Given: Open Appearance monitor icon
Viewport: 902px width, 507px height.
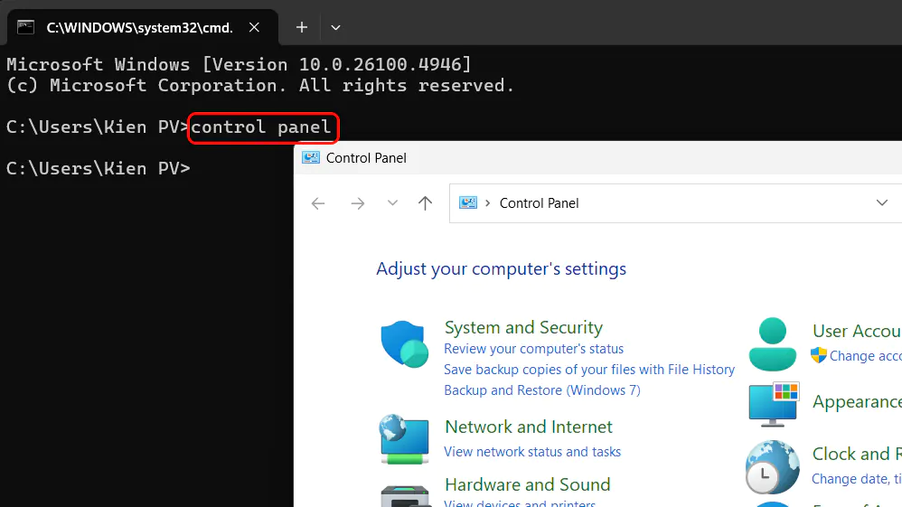Looking at the screenshot, I should 774,404.
